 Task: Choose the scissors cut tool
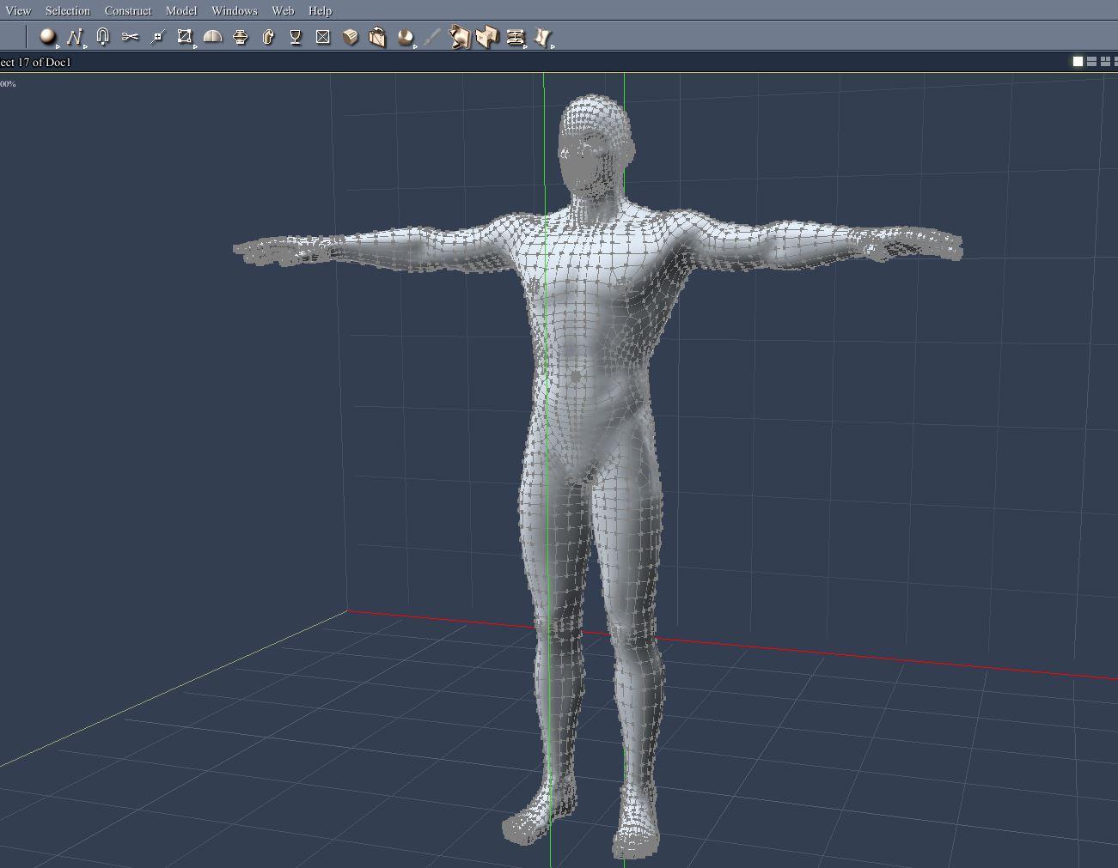click(131, 37)
